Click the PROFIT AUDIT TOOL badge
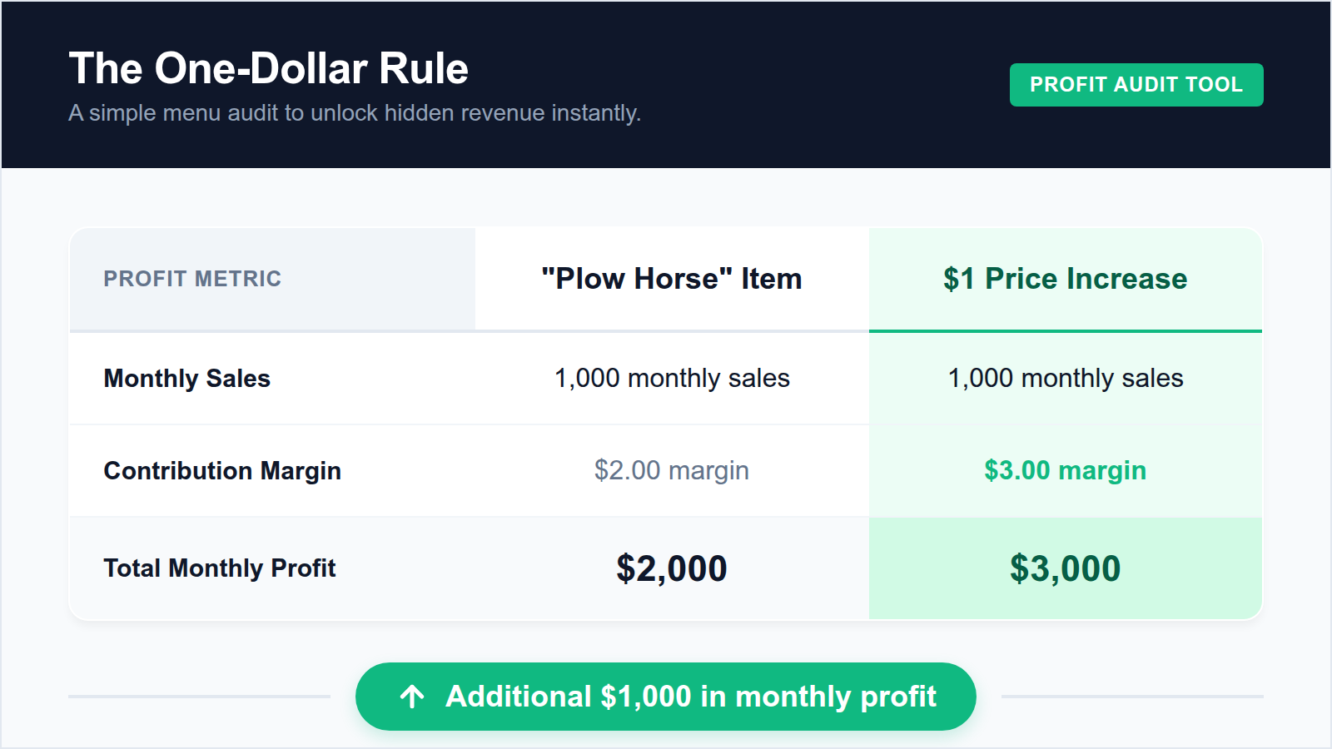 point(1136,84)
